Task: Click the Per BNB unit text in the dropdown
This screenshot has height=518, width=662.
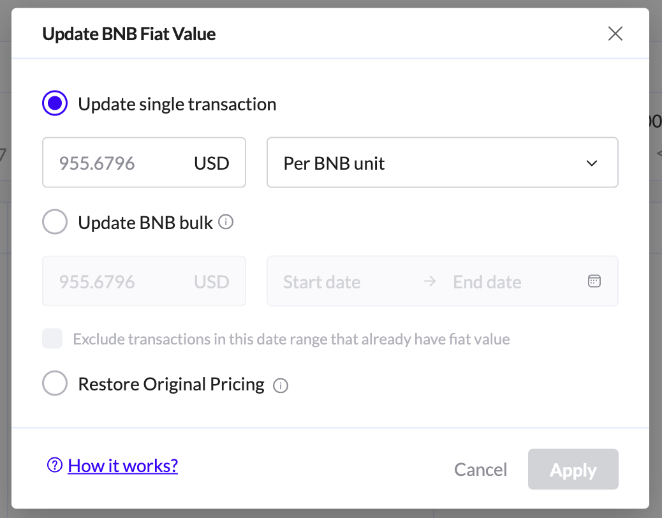Action: (334, 163)
